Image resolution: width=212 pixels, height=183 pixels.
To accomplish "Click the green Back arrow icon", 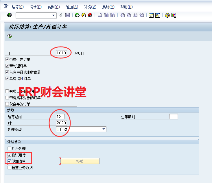I will pos(77,15).
